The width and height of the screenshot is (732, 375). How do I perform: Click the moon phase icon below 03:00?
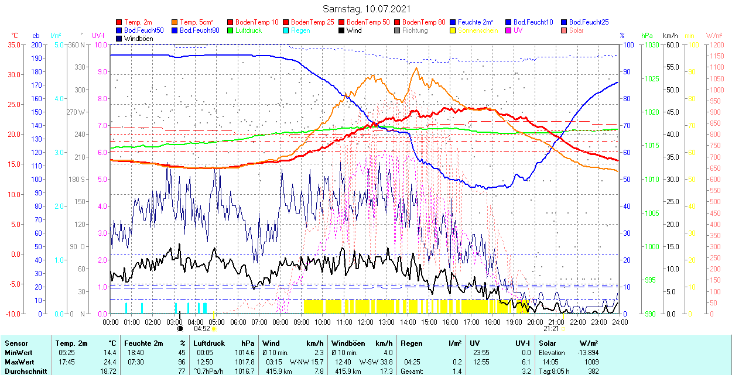click(180, 328)
